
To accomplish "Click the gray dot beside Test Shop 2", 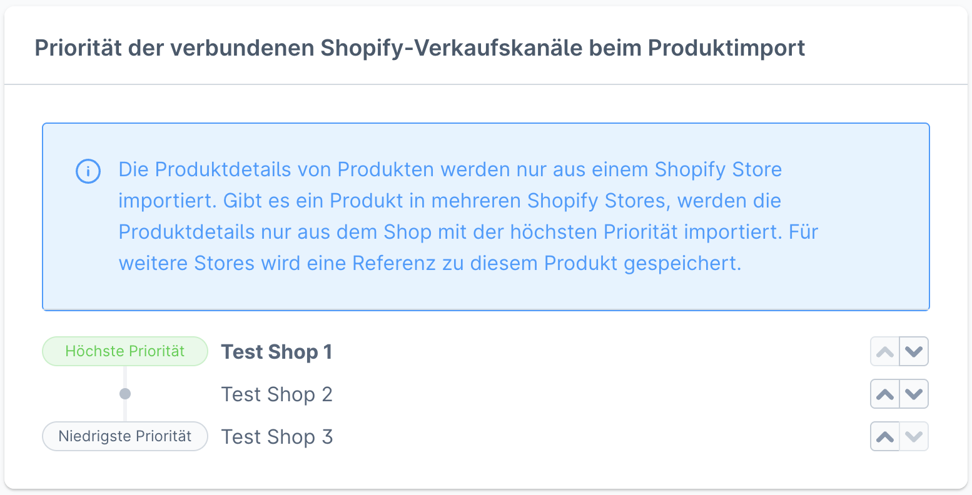I will [x=125, y=394].
